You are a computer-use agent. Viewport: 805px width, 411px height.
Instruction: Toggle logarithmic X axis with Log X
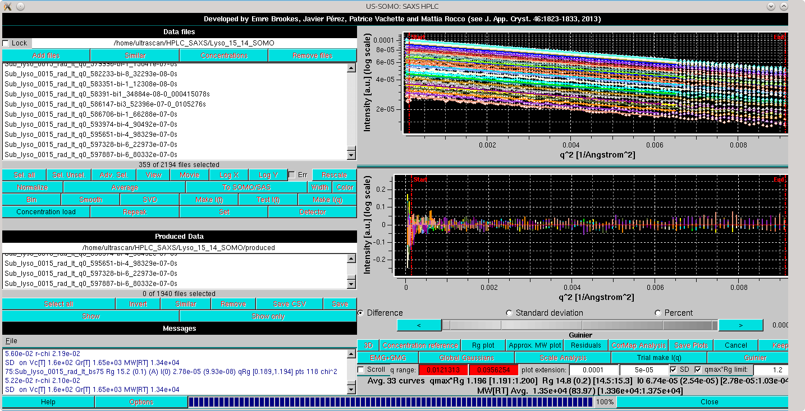pos(228,174)
